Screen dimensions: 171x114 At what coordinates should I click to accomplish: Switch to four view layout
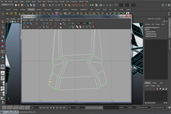3,78
